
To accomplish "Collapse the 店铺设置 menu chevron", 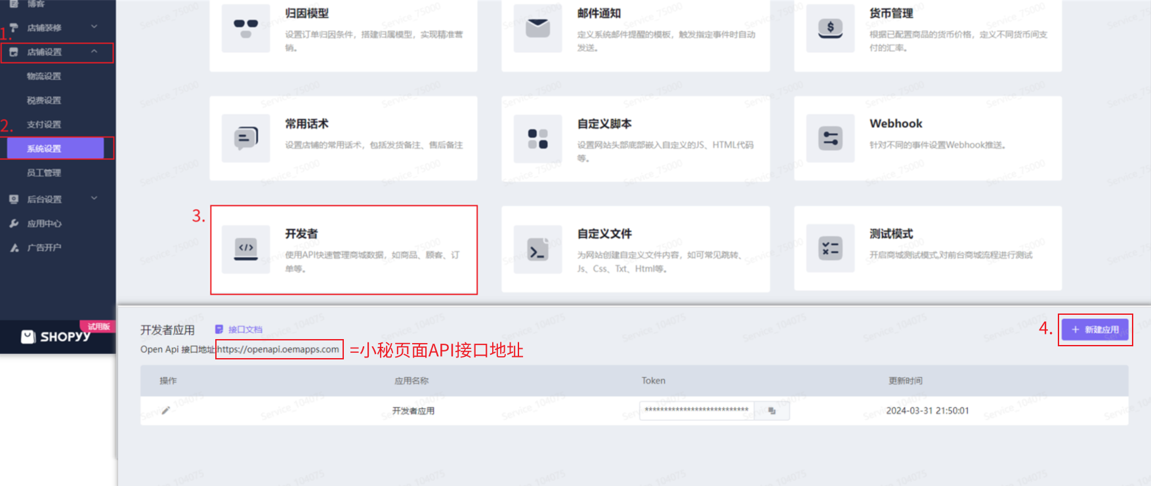I will click(94, 51).
